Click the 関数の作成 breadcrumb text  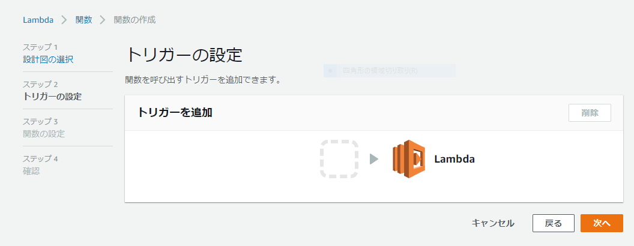coord(134,20)
